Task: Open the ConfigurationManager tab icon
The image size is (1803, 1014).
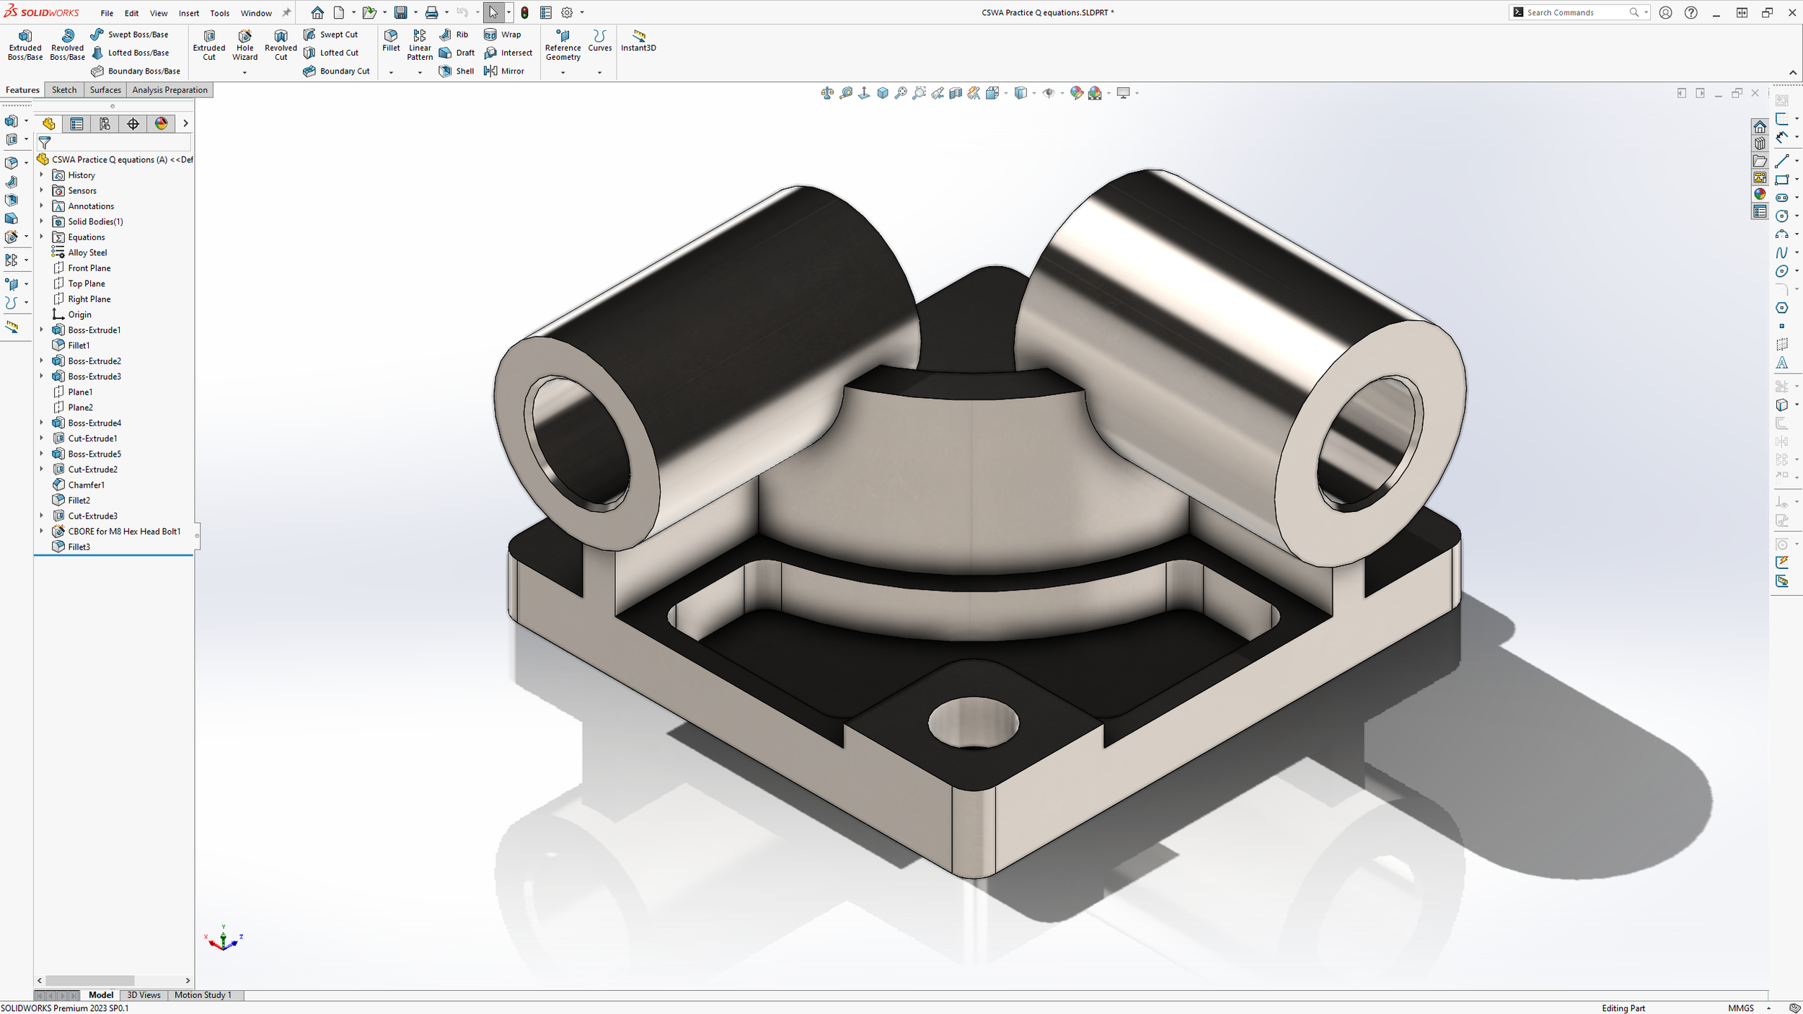Action: (105, 123)
